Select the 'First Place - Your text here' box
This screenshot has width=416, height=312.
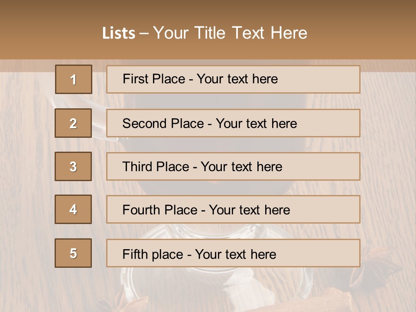tap(233, 79)
